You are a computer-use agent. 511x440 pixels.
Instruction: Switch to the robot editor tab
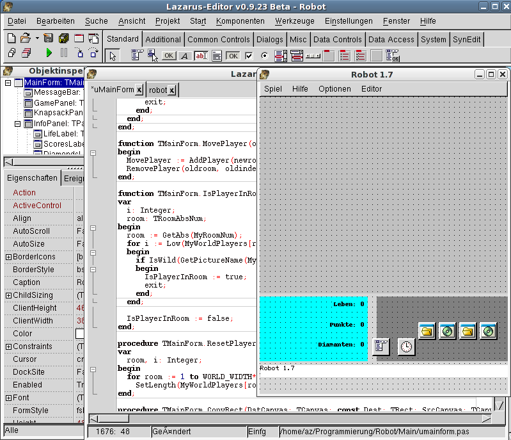[x=158, y=90]
